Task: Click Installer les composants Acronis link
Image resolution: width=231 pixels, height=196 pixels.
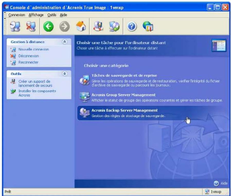Action: click(x=37, y=93)
